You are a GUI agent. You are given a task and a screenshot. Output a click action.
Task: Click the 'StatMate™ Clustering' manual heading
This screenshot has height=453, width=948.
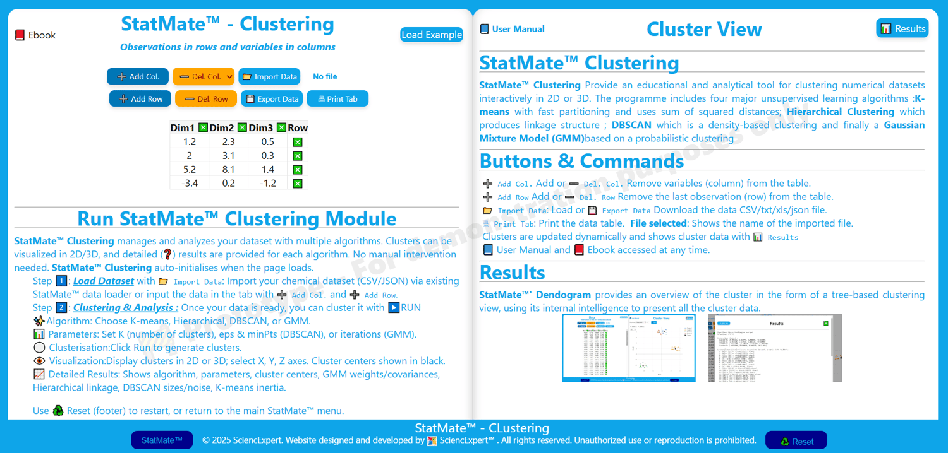tap(579, 62)
